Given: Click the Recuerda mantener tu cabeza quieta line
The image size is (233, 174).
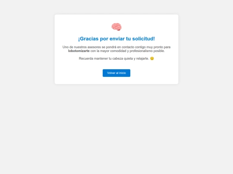Looking at the screenshot, I should click(116, 58).
